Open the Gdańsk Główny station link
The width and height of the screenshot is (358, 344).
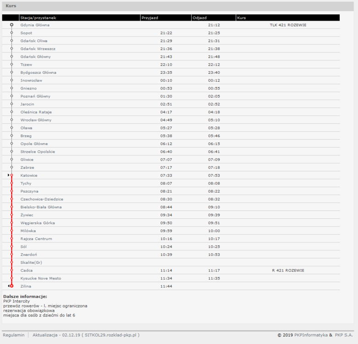pos(35,57)
